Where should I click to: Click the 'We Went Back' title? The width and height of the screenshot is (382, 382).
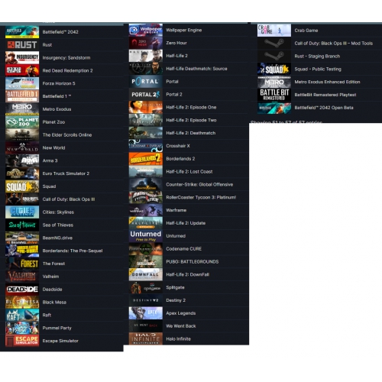coord(181,326)
